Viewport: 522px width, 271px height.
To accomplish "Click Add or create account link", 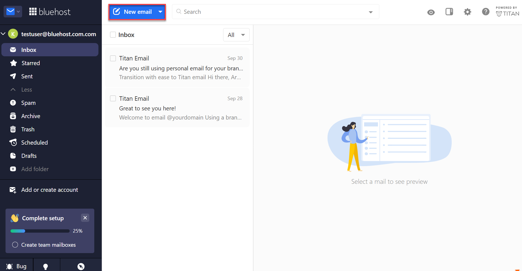I will coord(50,190).
